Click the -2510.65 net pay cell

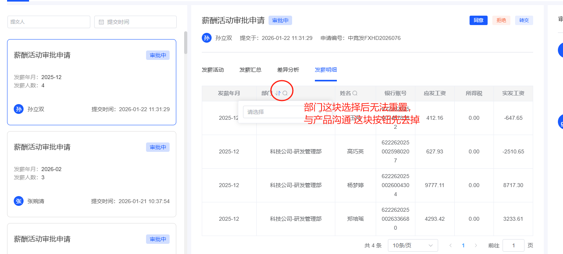click(x=513, y=151)
